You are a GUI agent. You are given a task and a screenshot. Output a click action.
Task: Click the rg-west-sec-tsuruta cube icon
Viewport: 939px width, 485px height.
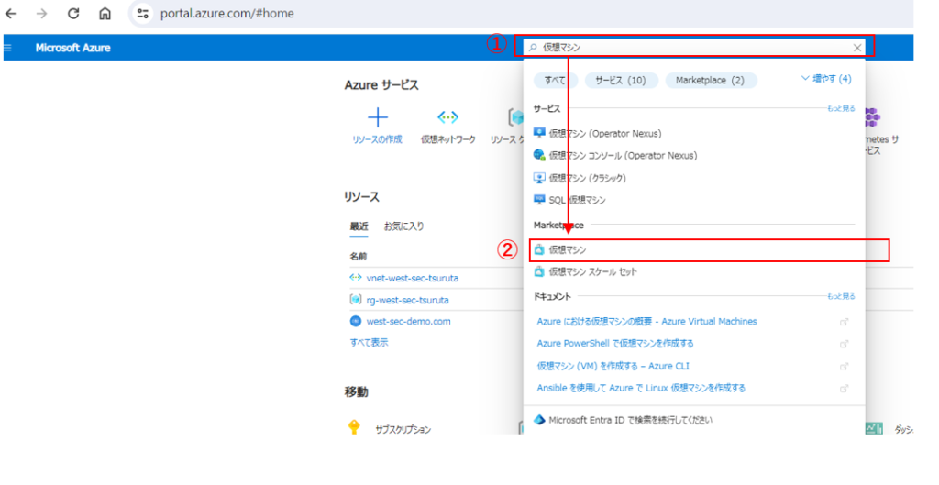click(356, 300)
